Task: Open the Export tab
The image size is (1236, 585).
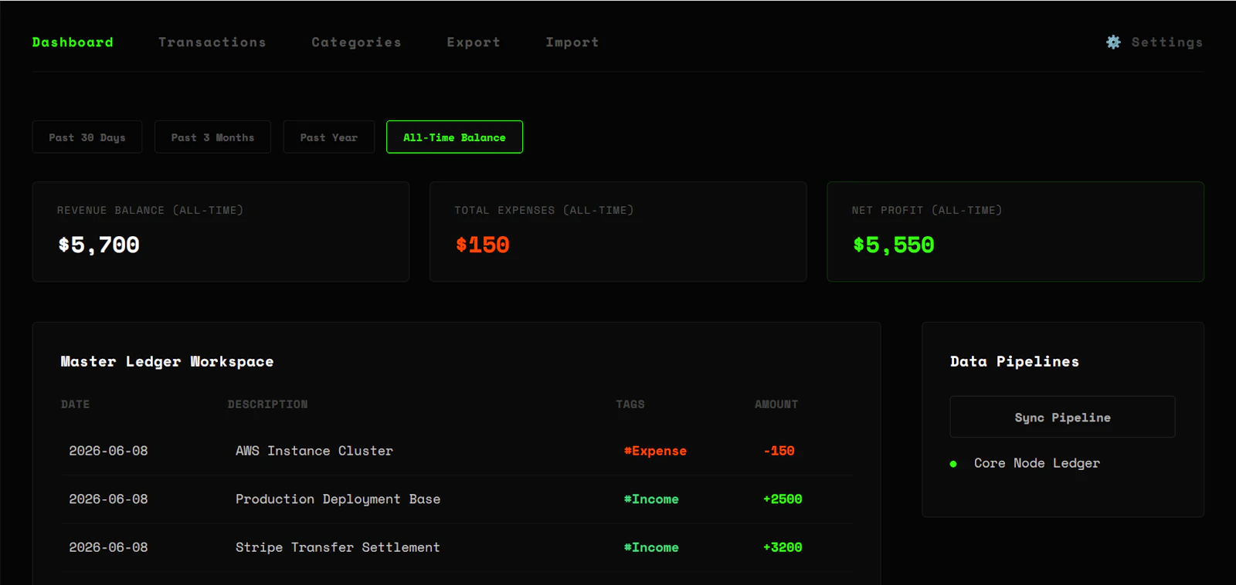Action: [474, 42]
